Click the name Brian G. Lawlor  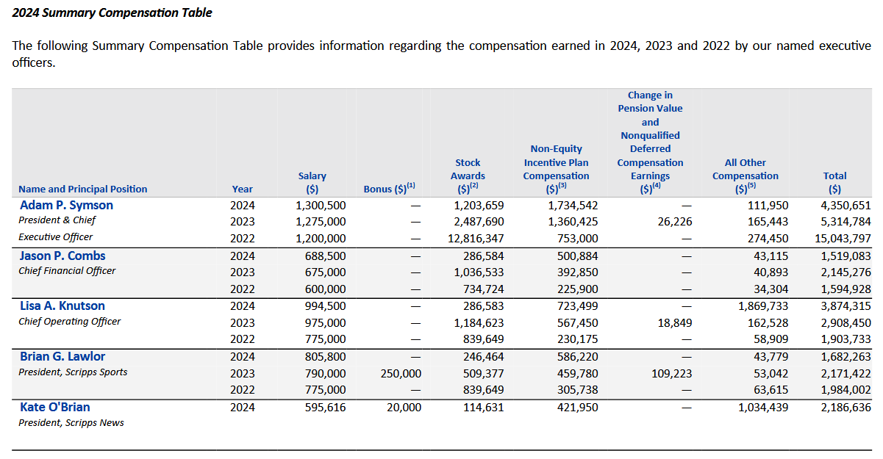(62, 357)
